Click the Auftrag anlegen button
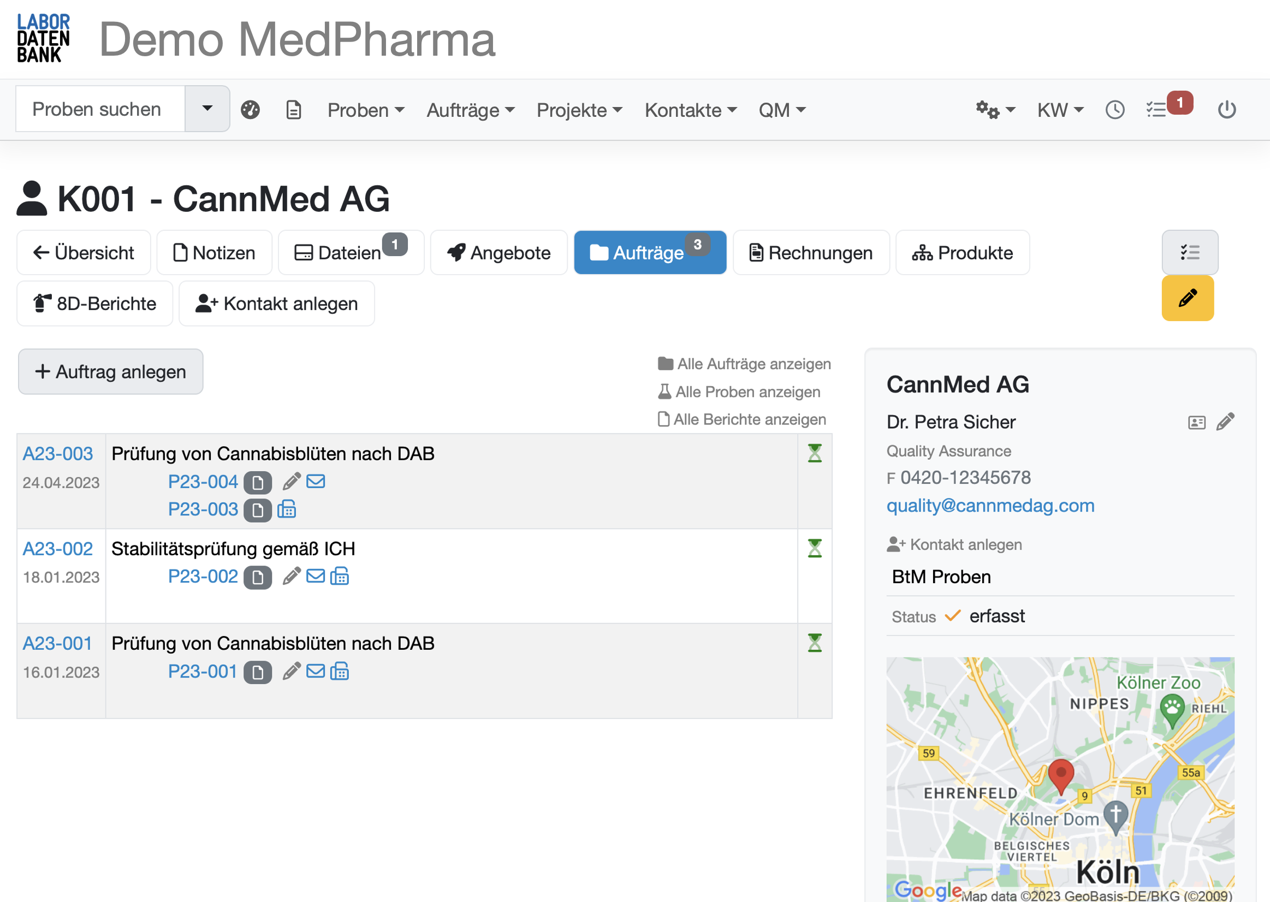The width and height of the screenshot is (1270, 902). click(x=110, y=372)
